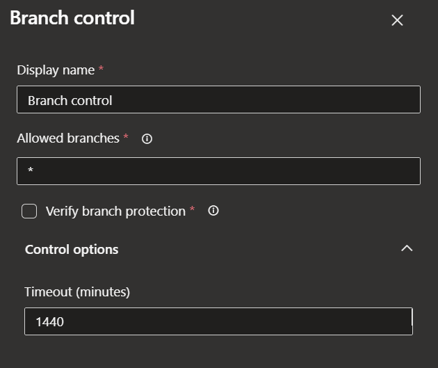Show info icon for Verify branch protection
Viewport: 438px width, 368px height.
(x=213, y=210)
